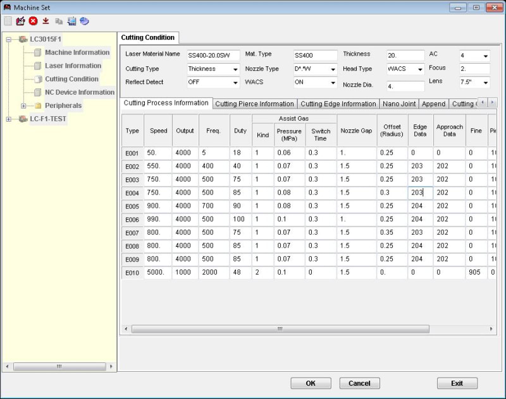This screenshot has width=506, height=399.
Task: Click the grayed copy icon in toolbar
Action: click(59, 21)
